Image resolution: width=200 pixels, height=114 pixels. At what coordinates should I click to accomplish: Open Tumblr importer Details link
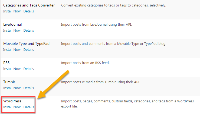pyautogui.click(x=29, y=88)
